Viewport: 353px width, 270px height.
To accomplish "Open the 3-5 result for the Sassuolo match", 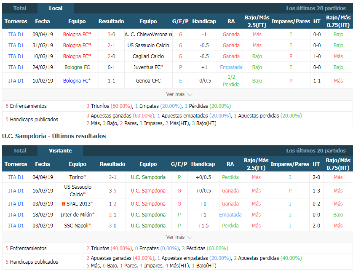I will pyautogui.click(x=112, y=191).
